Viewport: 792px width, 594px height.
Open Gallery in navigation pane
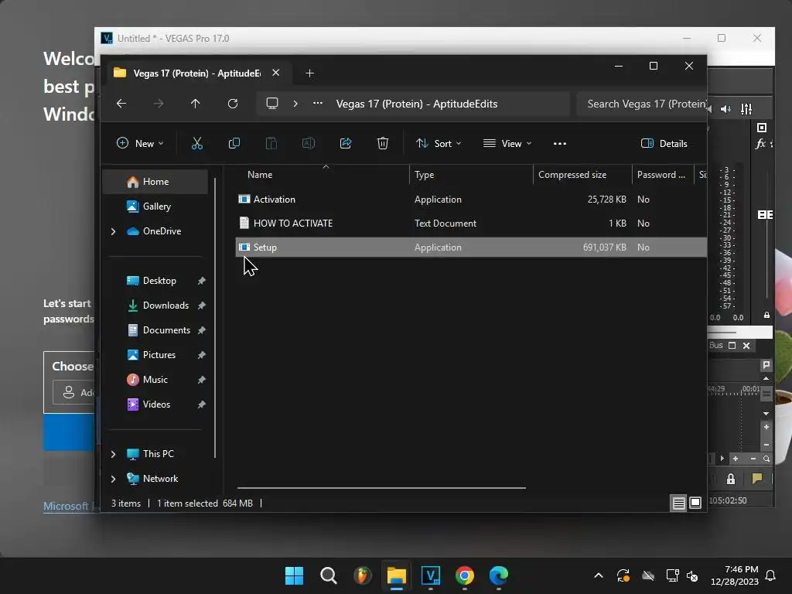[155, 206]
